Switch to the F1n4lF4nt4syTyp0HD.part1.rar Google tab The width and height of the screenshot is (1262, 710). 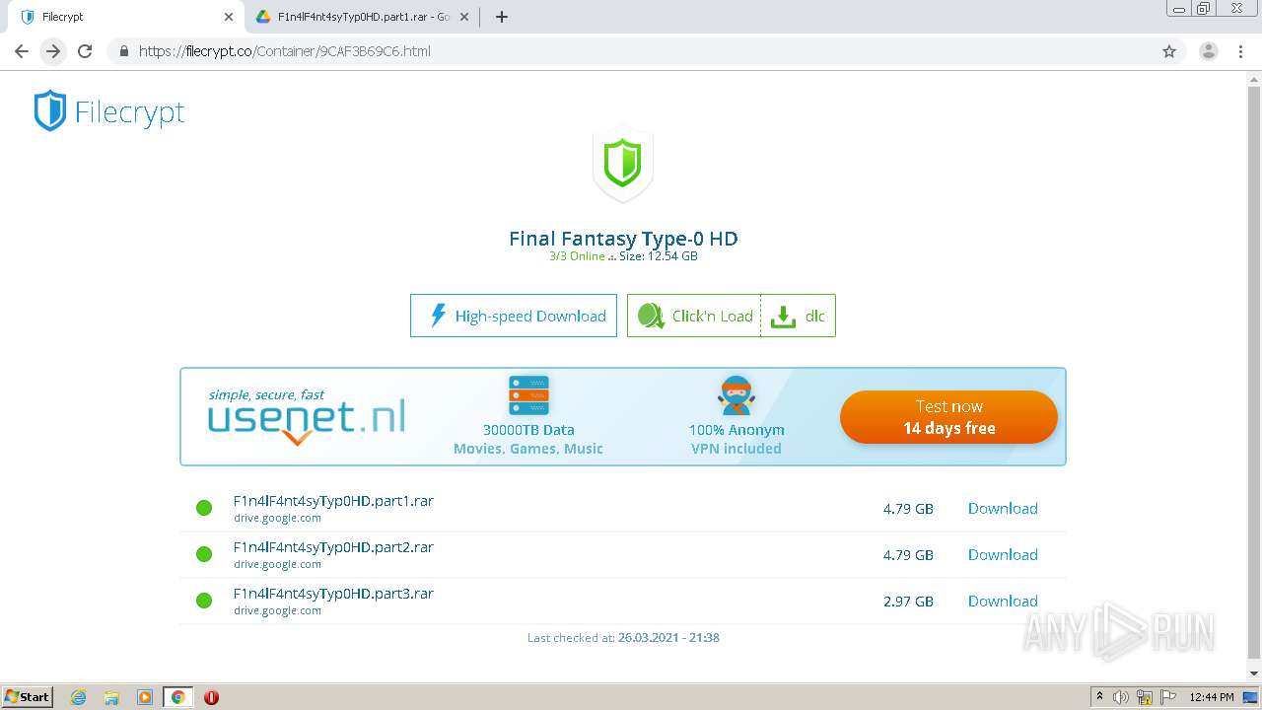click(x=360, y=17)
